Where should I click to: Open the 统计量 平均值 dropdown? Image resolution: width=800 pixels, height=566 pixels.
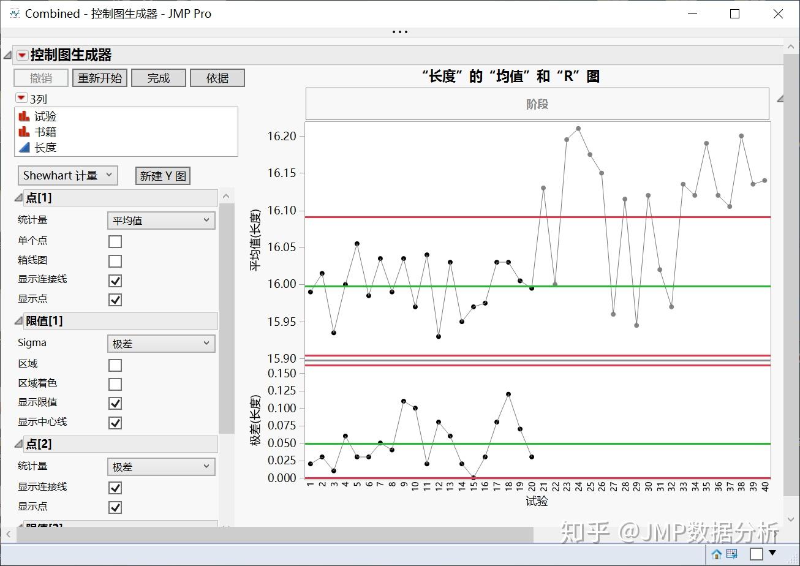[x=160, y=220]
